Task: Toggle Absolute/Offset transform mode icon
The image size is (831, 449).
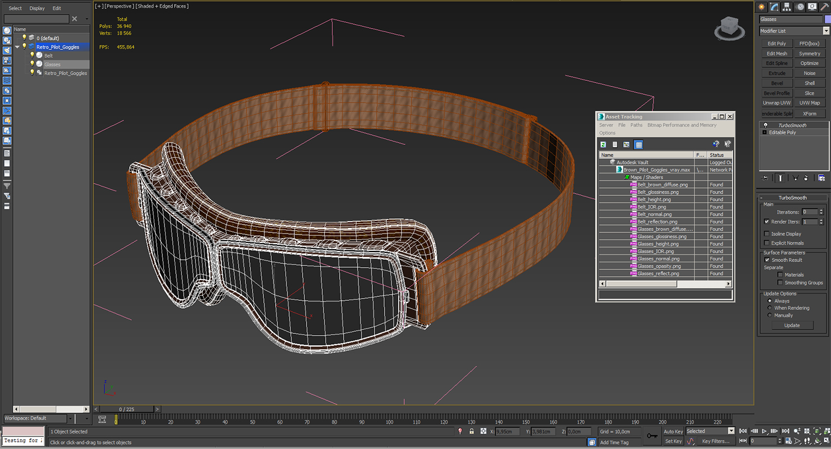Action: (483, 431)
